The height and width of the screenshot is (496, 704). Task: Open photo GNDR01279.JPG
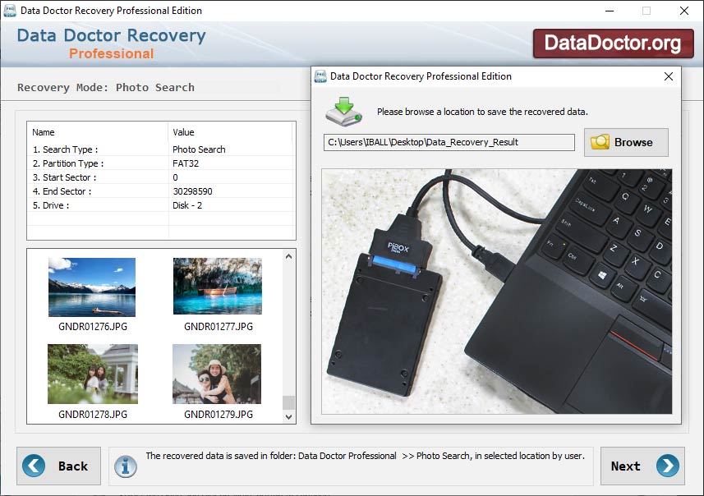pyautogui.click(x=217, y=374)
